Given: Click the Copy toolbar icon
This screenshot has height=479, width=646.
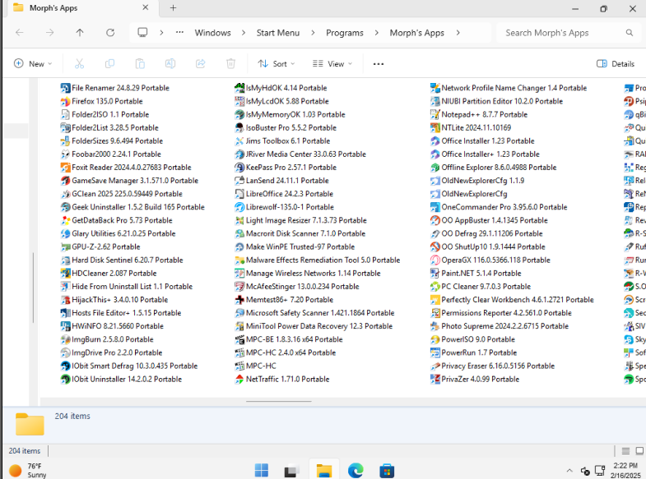Looking at the screenshot, I should (x=109, y=64).
